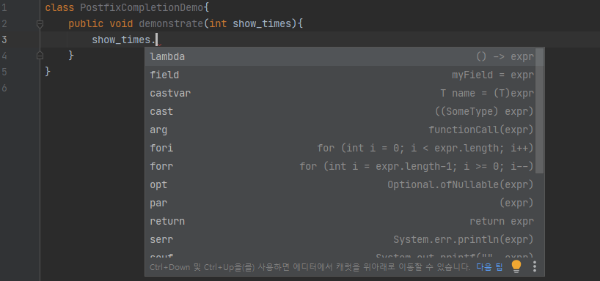
Task: Click line number 5 in gutter
Action: pyautogui.click(x=4, y=72)
